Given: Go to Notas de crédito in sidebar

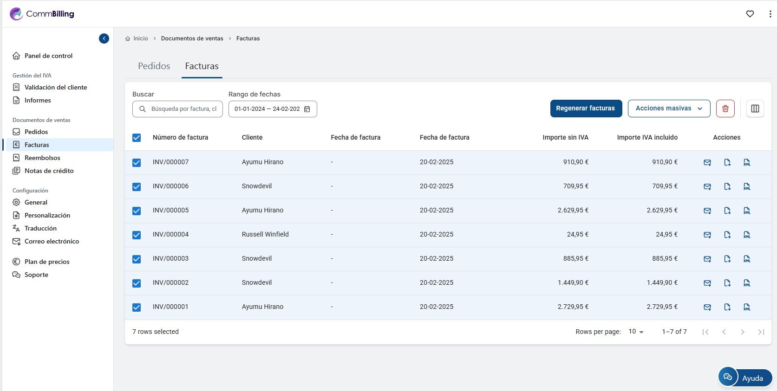Looking at the screenshot, I should point(49,171).
